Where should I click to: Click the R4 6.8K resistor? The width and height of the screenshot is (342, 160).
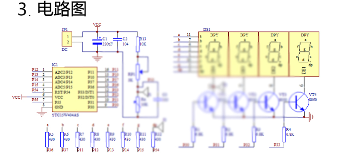click(284, 134)
